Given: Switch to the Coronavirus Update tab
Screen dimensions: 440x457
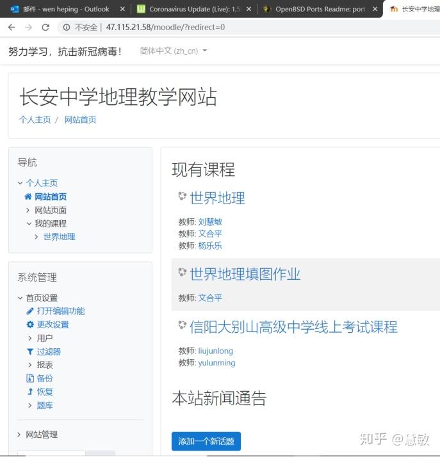Looking at the screenshot, I should pos(195,9).
